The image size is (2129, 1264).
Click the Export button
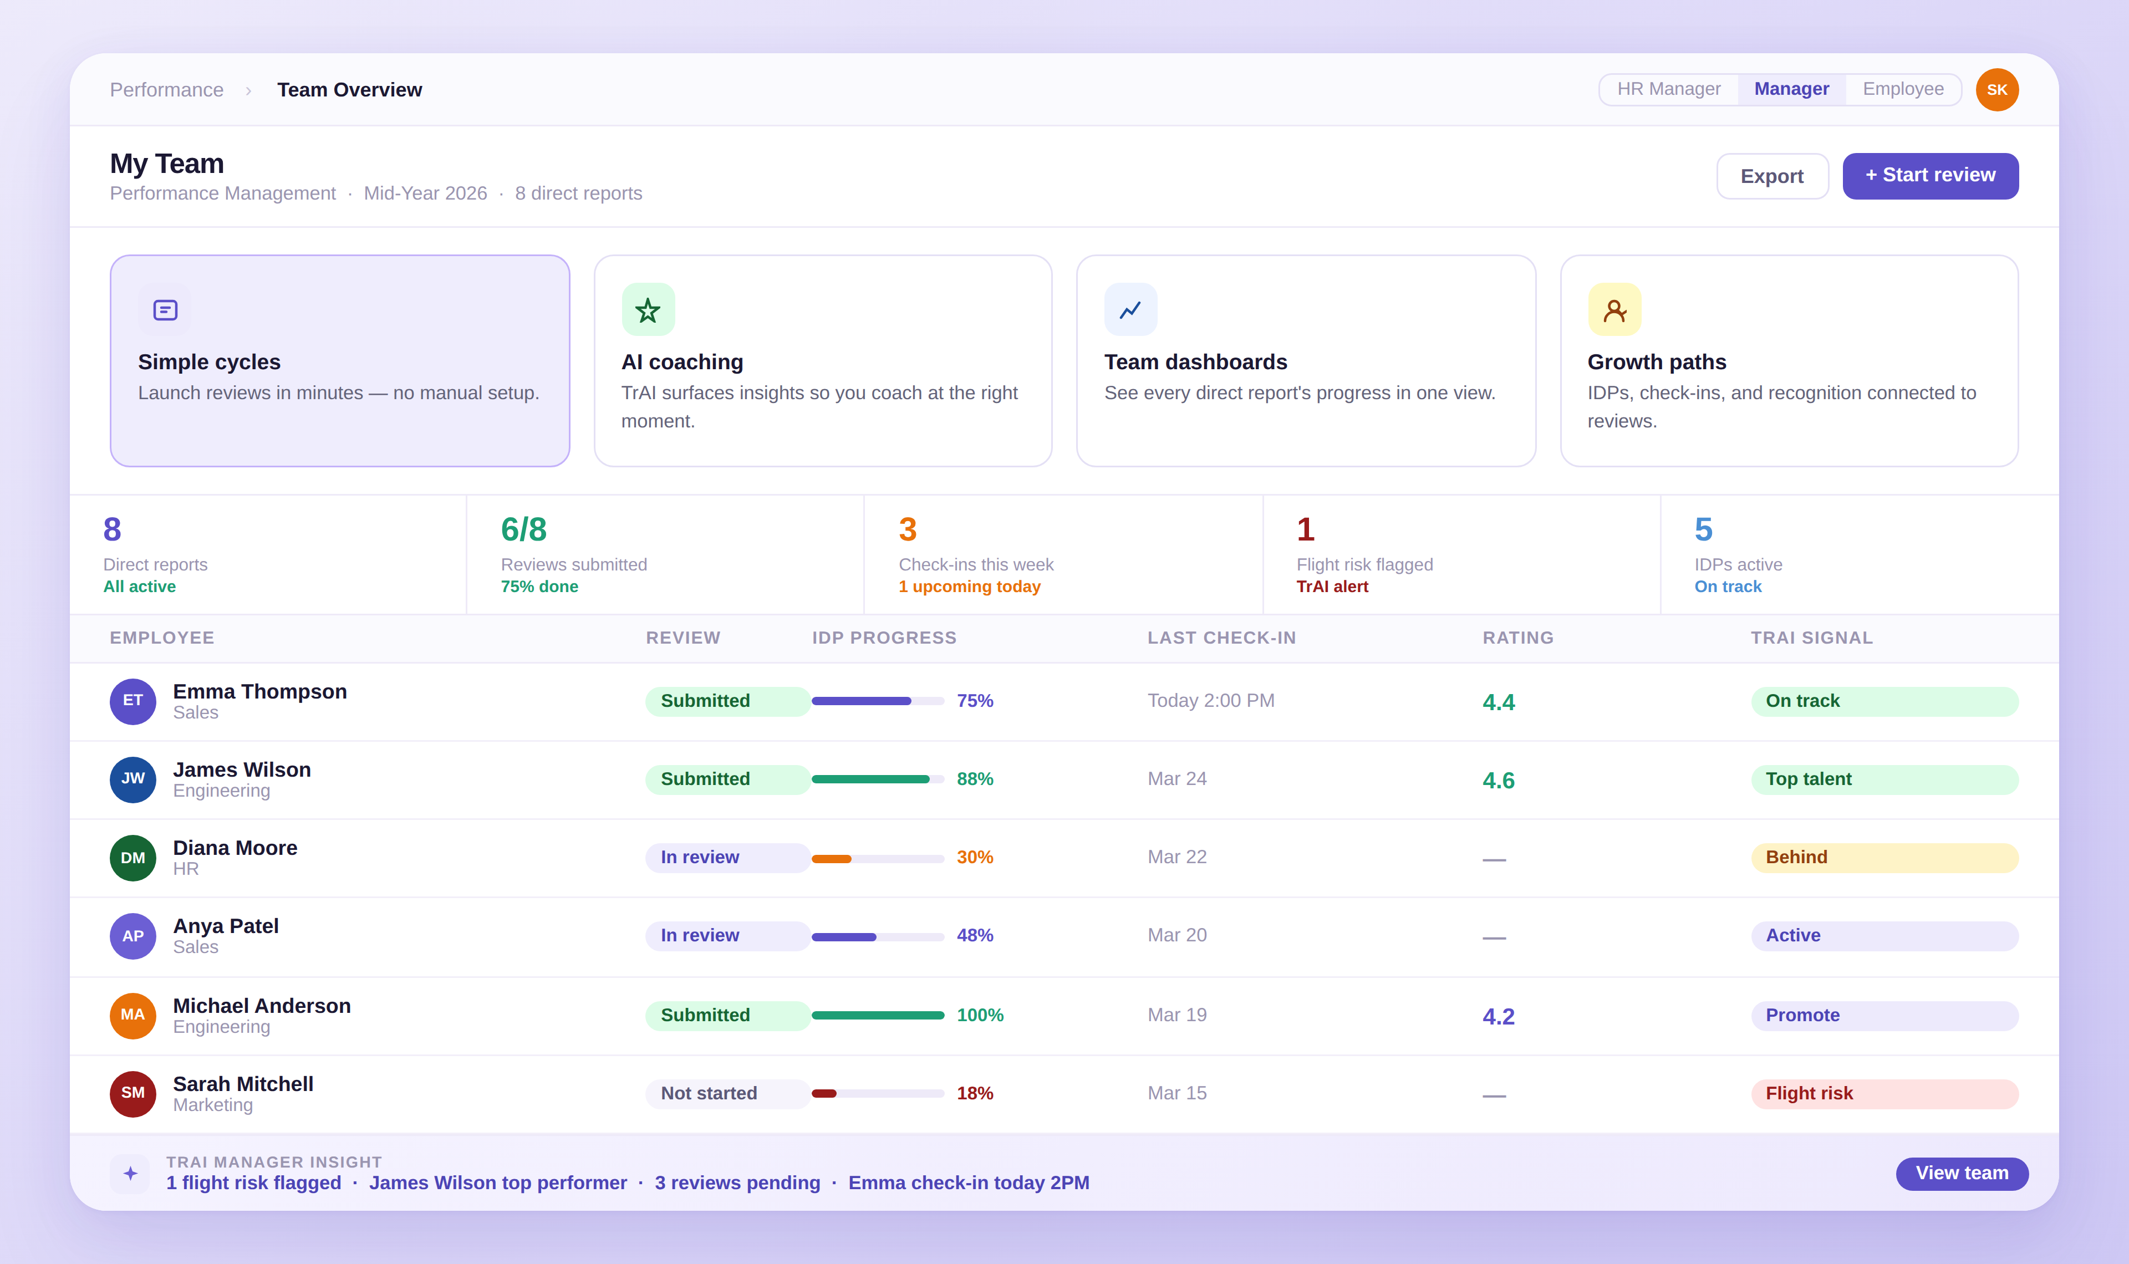coord(1771,176)
